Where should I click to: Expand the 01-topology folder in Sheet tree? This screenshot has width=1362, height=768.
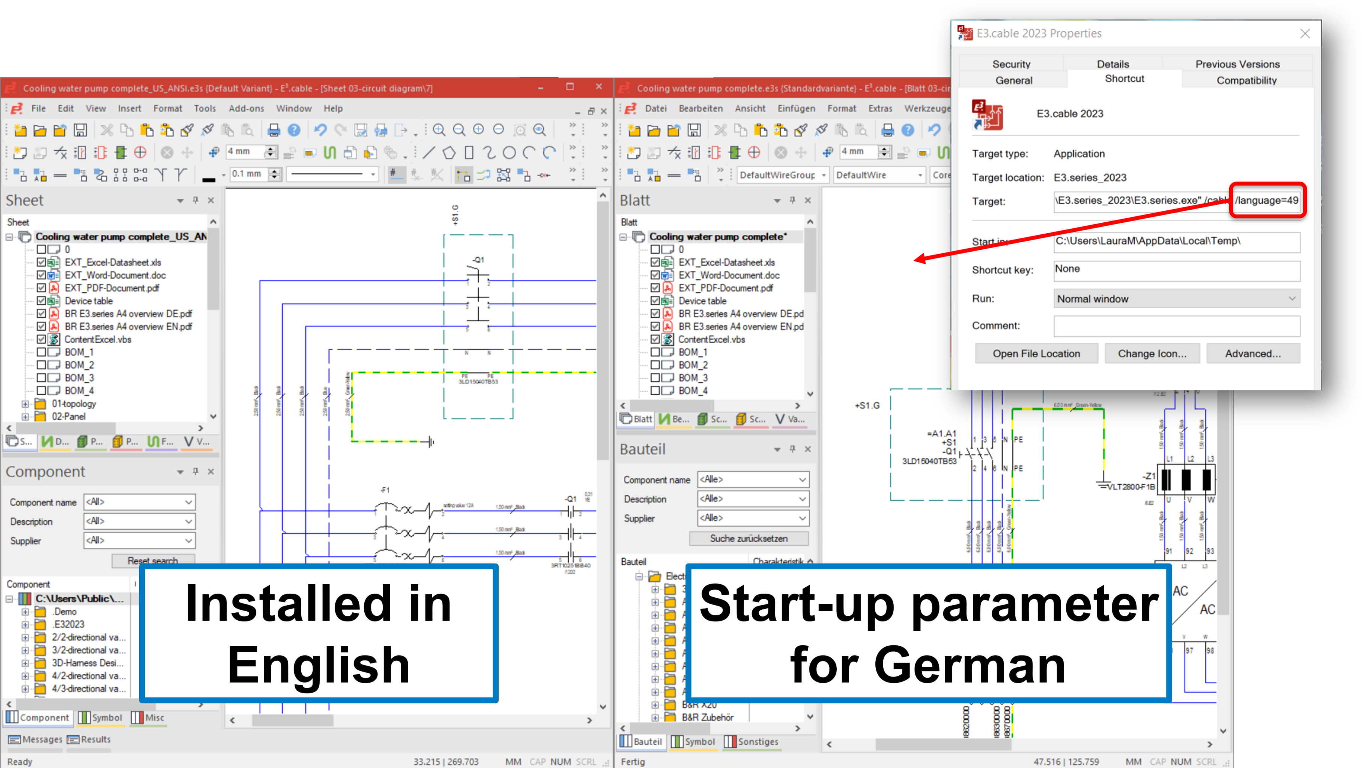point(25,404)
